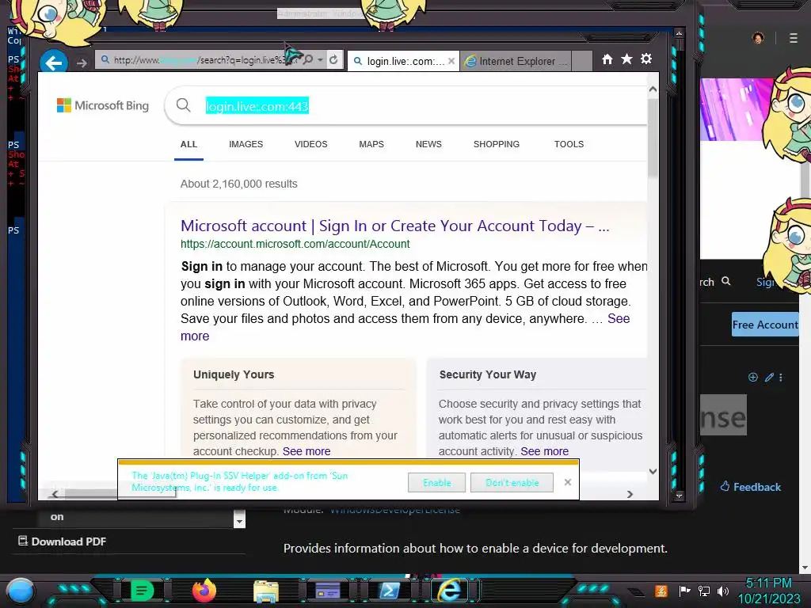This screenshot has width=811, height=608.
Task: Open the three-dot more options in background page
Action: [x=781, y=378]
